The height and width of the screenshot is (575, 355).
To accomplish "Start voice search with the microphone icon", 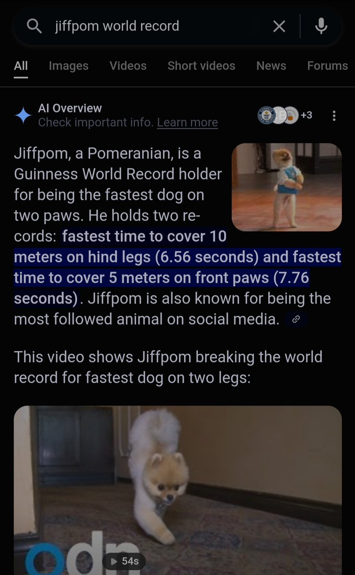I will [x=321, y=26].
